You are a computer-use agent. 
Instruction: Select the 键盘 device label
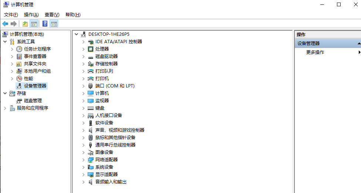(x=100, y=108)
